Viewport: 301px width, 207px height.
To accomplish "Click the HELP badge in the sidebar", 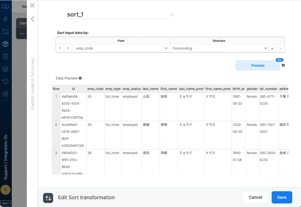I will tap(6, 203).
